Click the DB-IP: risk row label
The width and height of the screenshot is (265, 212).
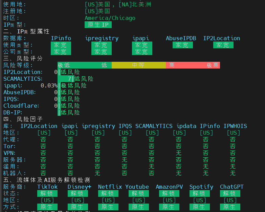(13, 112)
